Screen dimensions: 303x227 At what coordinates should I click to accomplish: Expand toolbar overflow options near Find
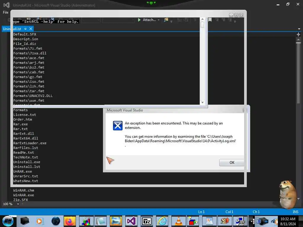[x=171, y=21]
